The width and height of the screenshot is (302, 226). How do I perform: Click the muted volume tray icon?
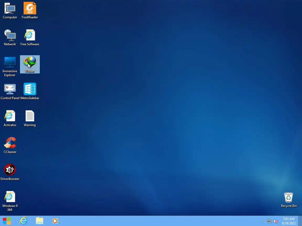[276, 221]
